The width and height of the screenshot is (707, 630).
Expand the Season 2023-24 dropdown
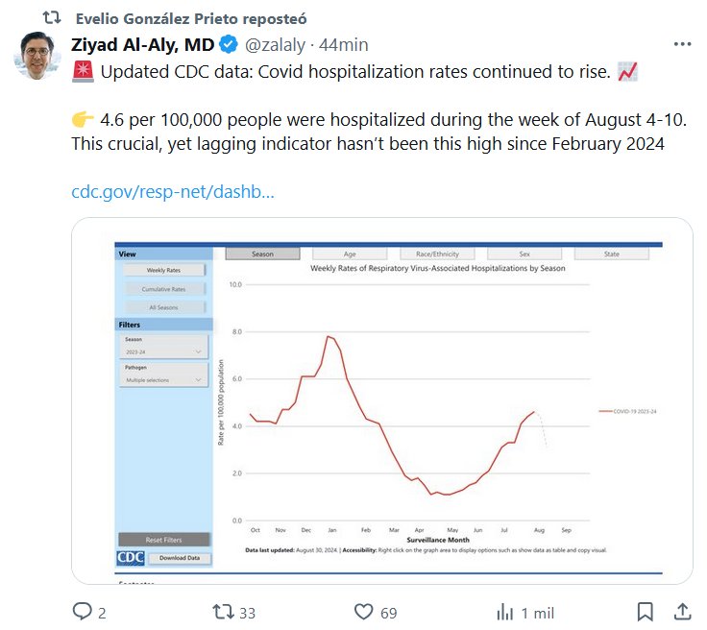pyautogui.click(x=165, y=352)
